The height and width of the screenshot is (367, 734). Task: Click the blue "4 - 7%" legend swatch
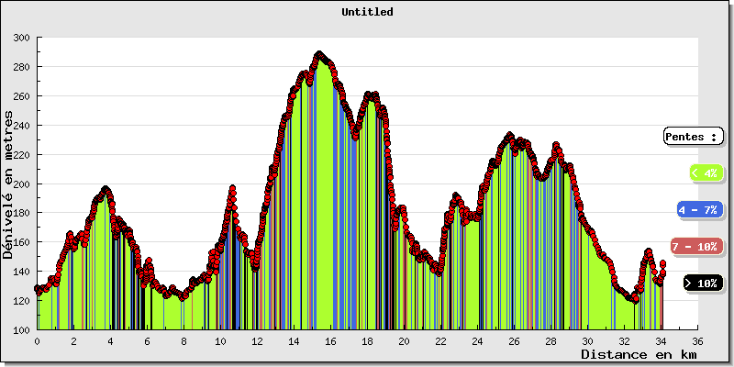[698, 210]
